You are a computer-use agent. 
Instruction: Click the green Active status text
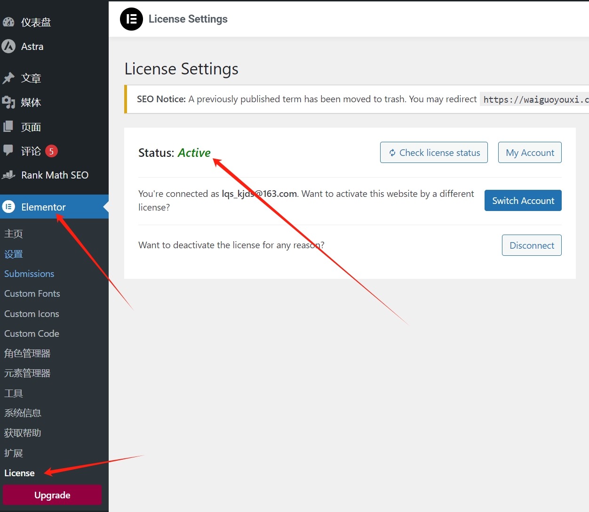pos(194,153)
